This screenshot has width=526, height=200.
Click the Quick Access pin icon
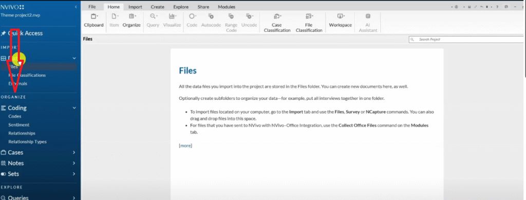tap(4, 33)
